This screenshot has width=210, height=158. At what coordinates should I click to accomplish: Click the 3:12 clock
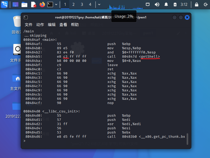(184, 4)
